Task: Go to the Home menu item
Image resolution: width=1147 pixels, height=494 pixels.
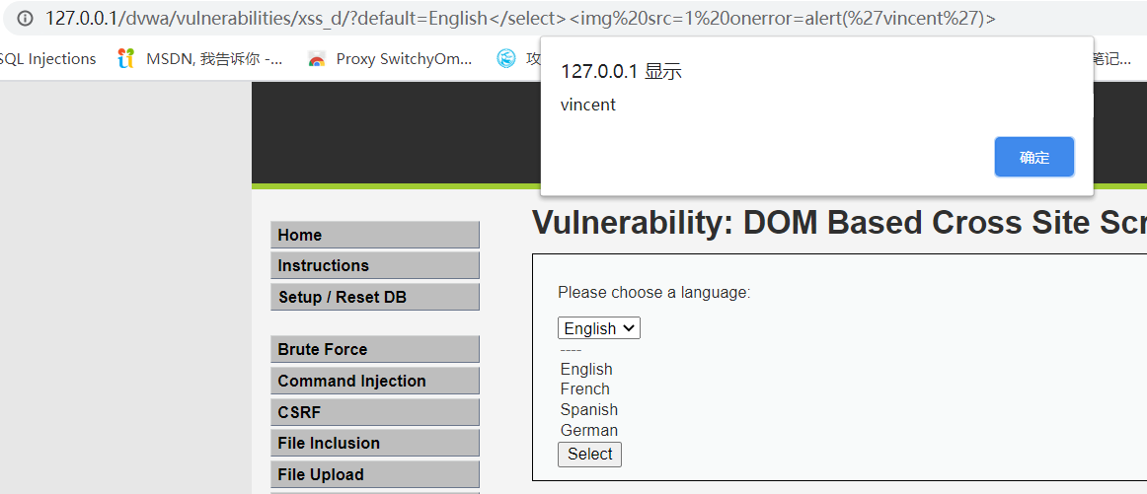Action: tap(374, 235)
